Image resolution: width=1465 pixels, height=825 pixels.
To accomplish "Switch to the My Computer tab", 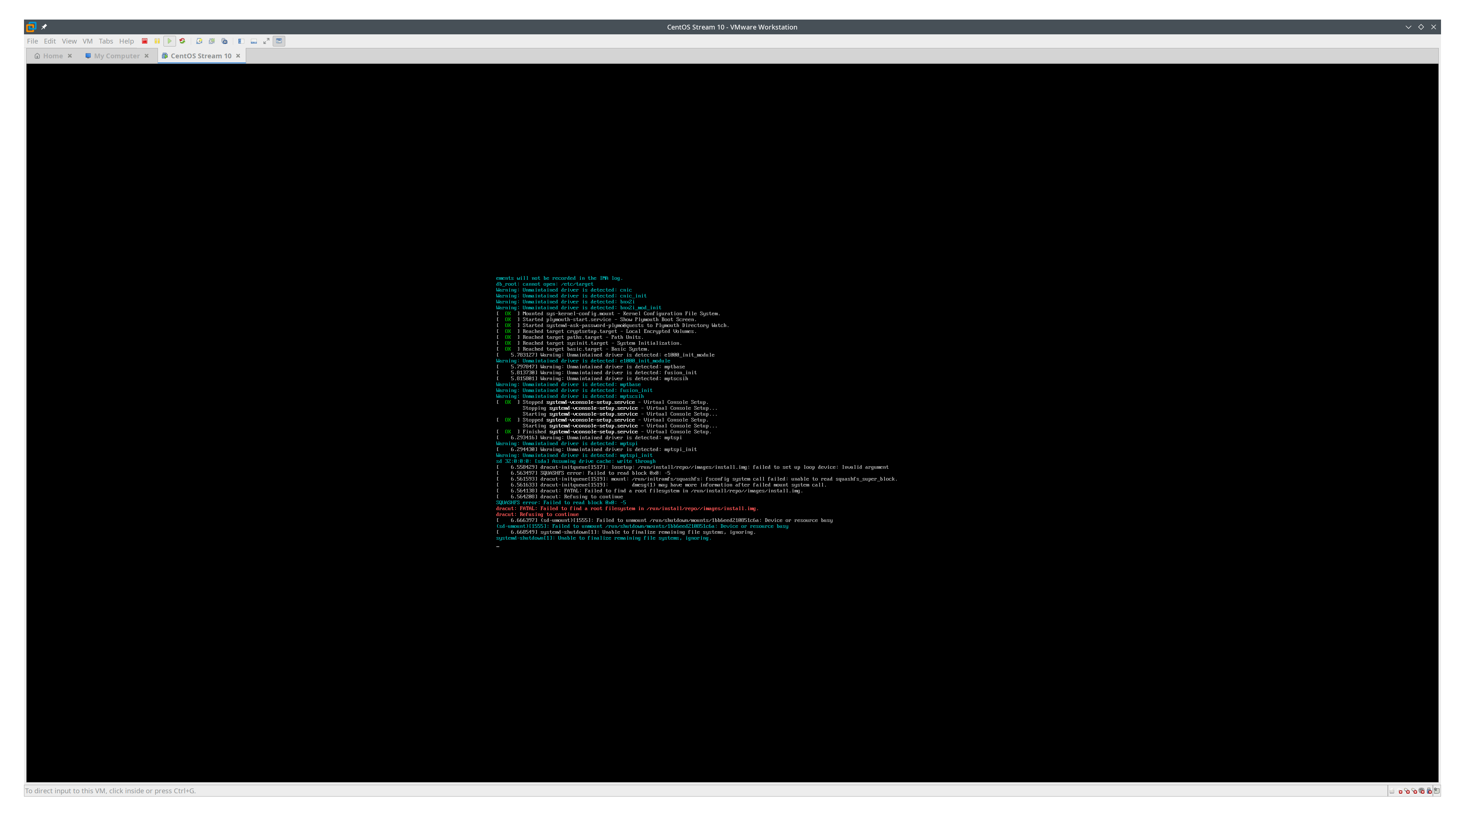I will coord(117,56).
